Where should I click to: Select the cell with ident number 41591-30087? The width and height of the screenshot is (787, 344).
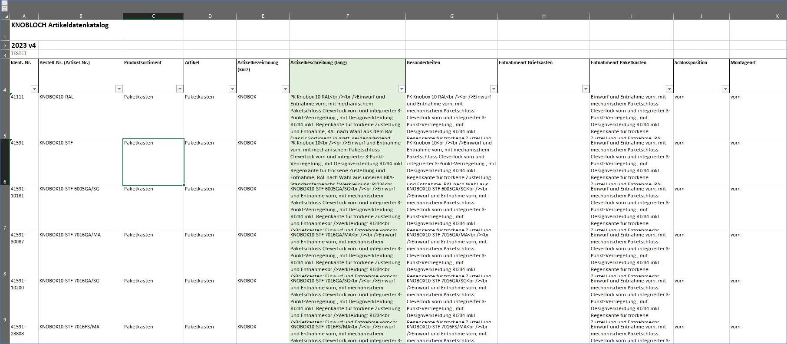(24, 238)
